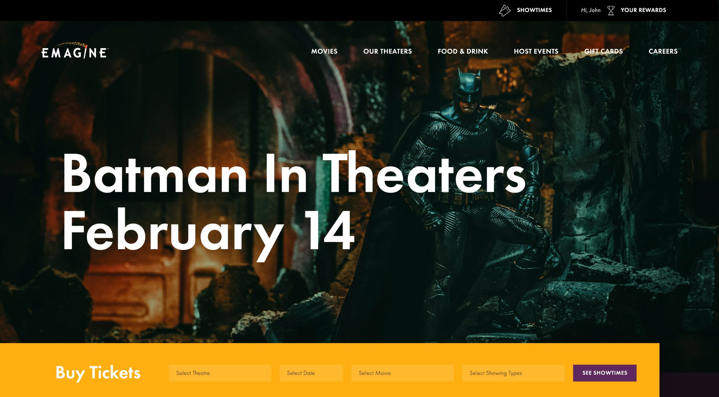Click the ticket icon beside Showtimes
This screenshot has height=397, width=719.
[504, 11]
